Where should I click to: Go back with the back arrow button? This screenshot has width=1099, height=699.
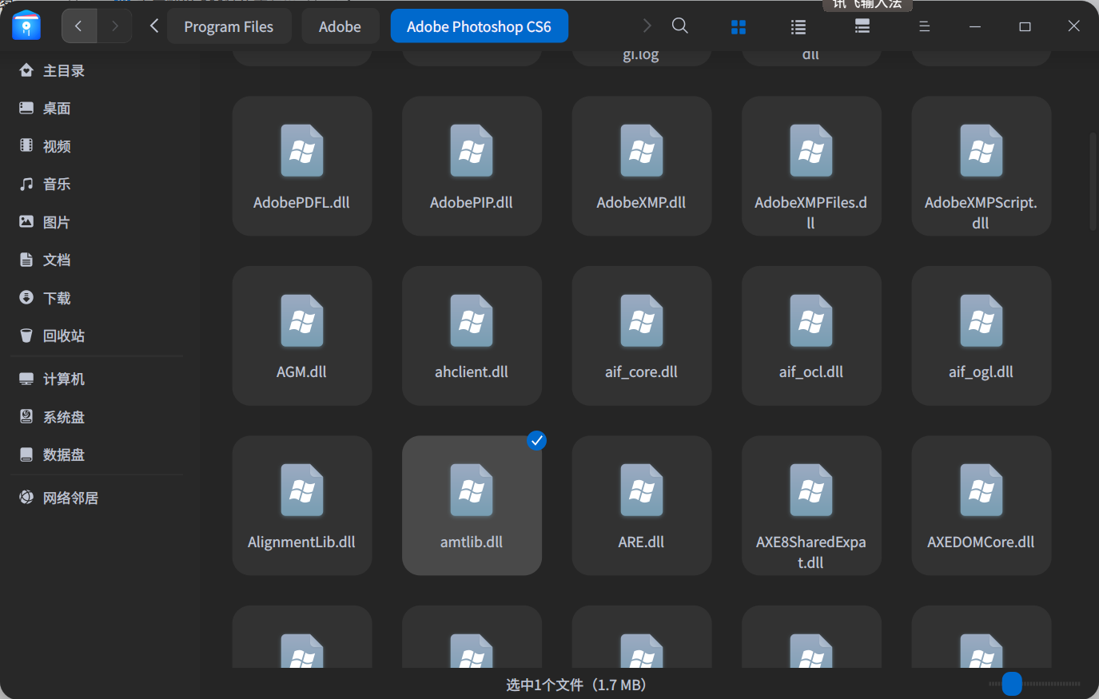79,26
